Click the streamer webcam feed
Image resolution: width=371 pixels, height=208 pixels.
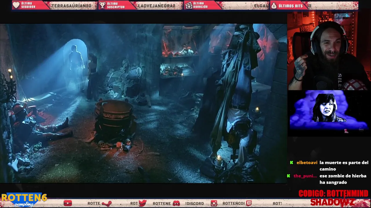[x=329, y=51]
